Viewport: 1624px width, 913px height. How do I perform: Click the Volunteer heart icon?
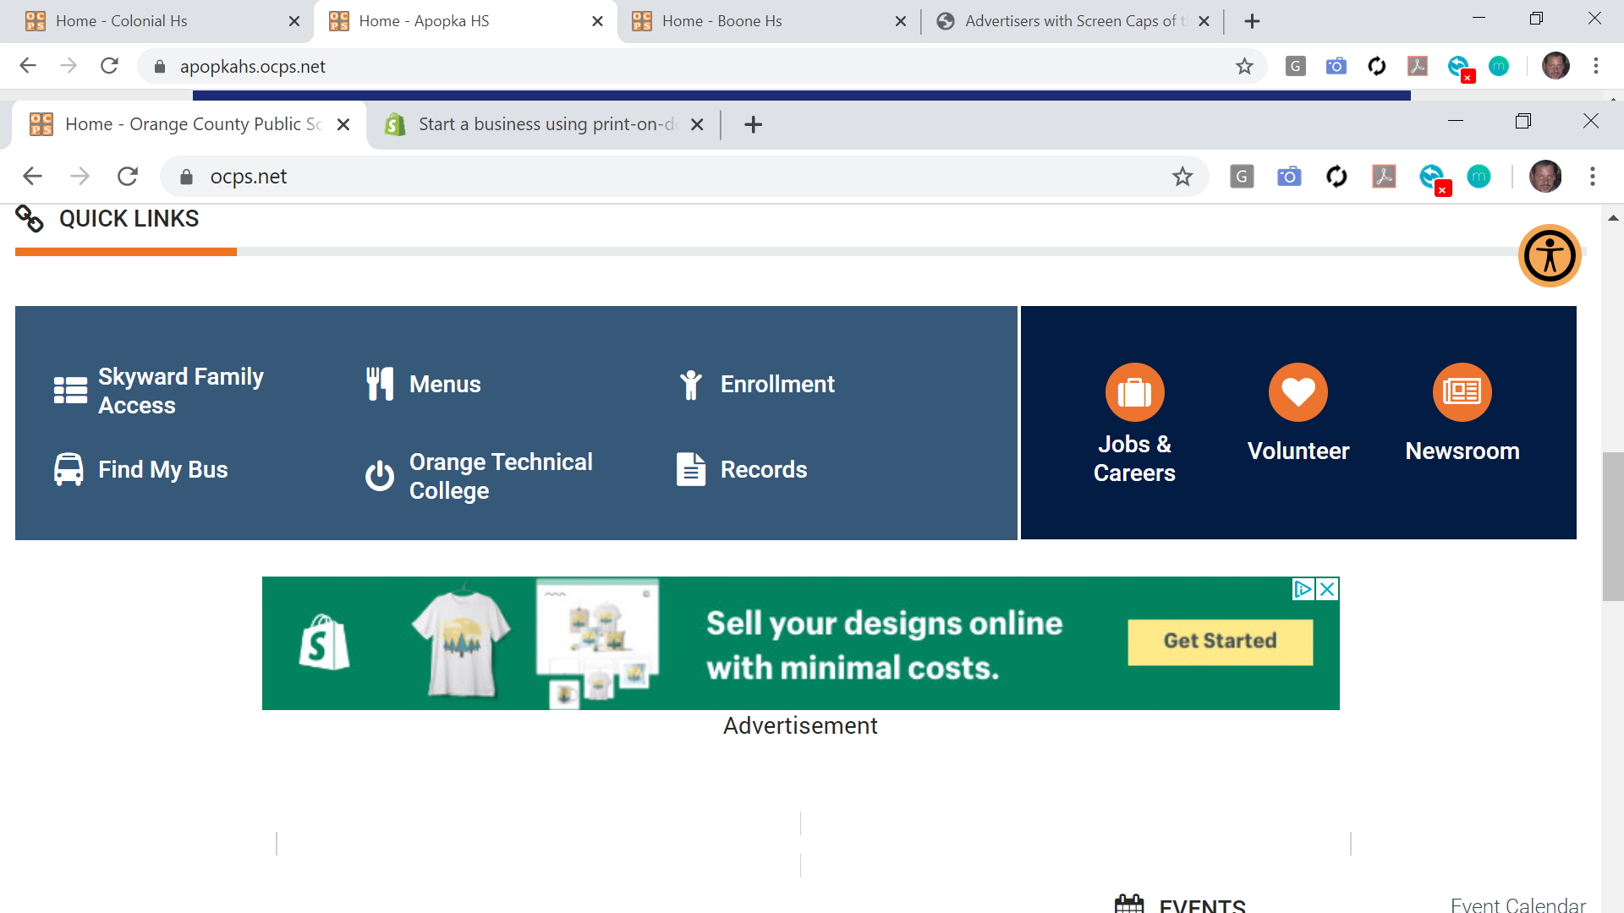click(x=1298, y=392)
